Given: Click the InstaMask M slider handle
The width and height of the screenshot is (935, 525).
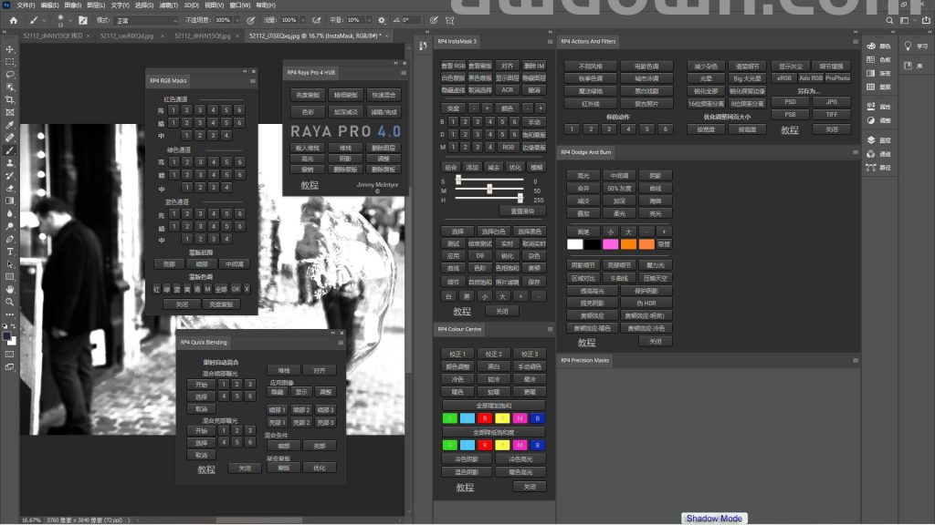Looking at the screenshot, I should coord(490,190).
